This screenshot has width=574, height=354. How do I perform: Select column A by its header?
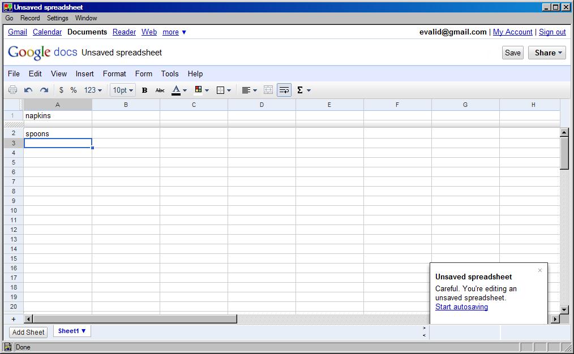click(x=58, y=105)
